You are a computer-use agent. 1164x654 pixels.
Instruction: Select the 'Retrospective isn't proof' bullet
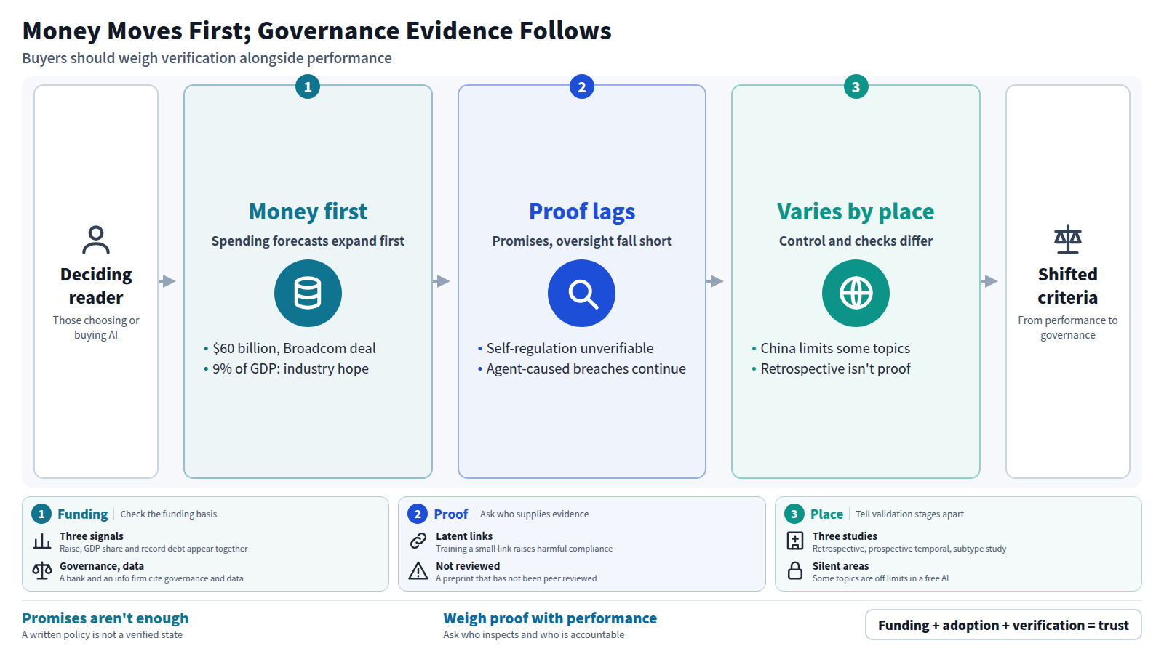point(831,368)
